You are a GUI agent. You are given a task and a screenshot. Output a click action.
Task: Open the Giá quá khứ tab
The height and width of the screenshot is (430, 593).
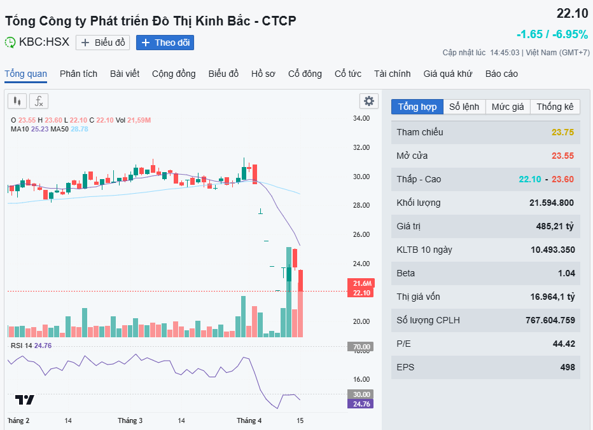point(448,74)
